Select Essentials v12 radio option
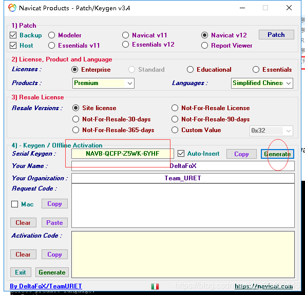 (125, 45)
